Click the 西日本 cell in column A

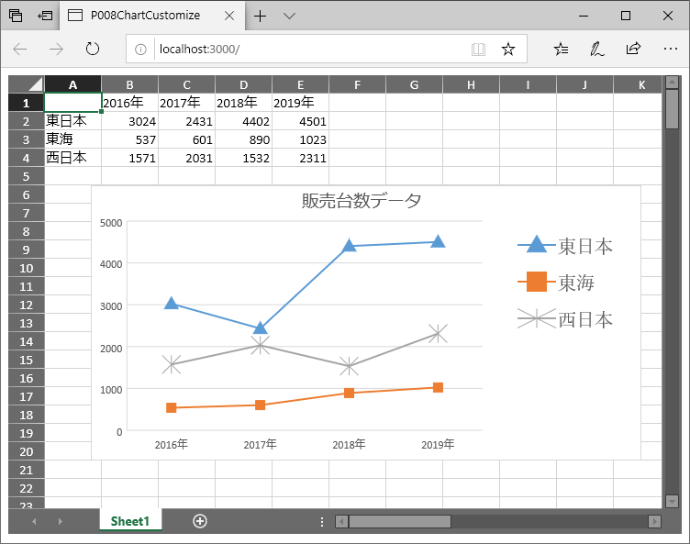coord(73,158)
